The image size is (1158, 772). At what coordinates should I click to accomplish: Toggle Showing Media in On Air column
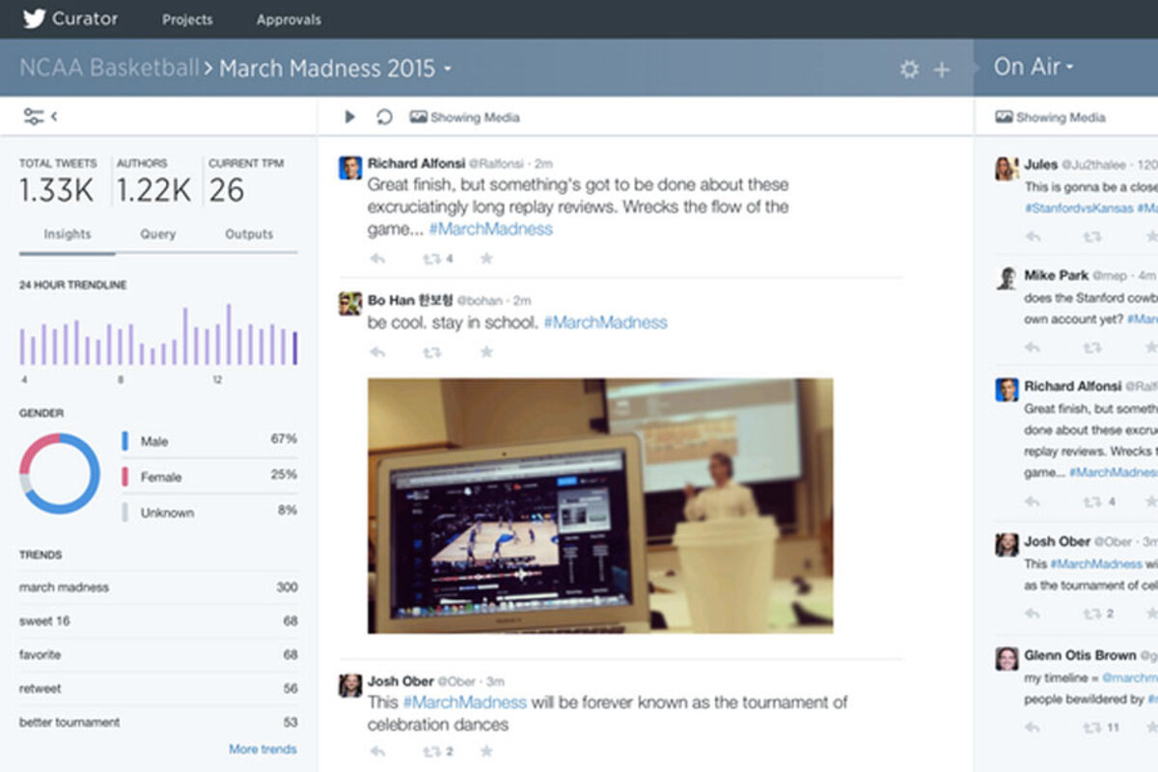[x=1050, y=117]
